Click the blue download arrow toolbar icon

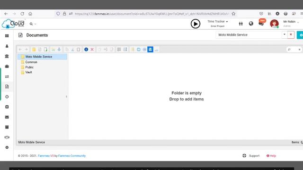coord(59,50)
